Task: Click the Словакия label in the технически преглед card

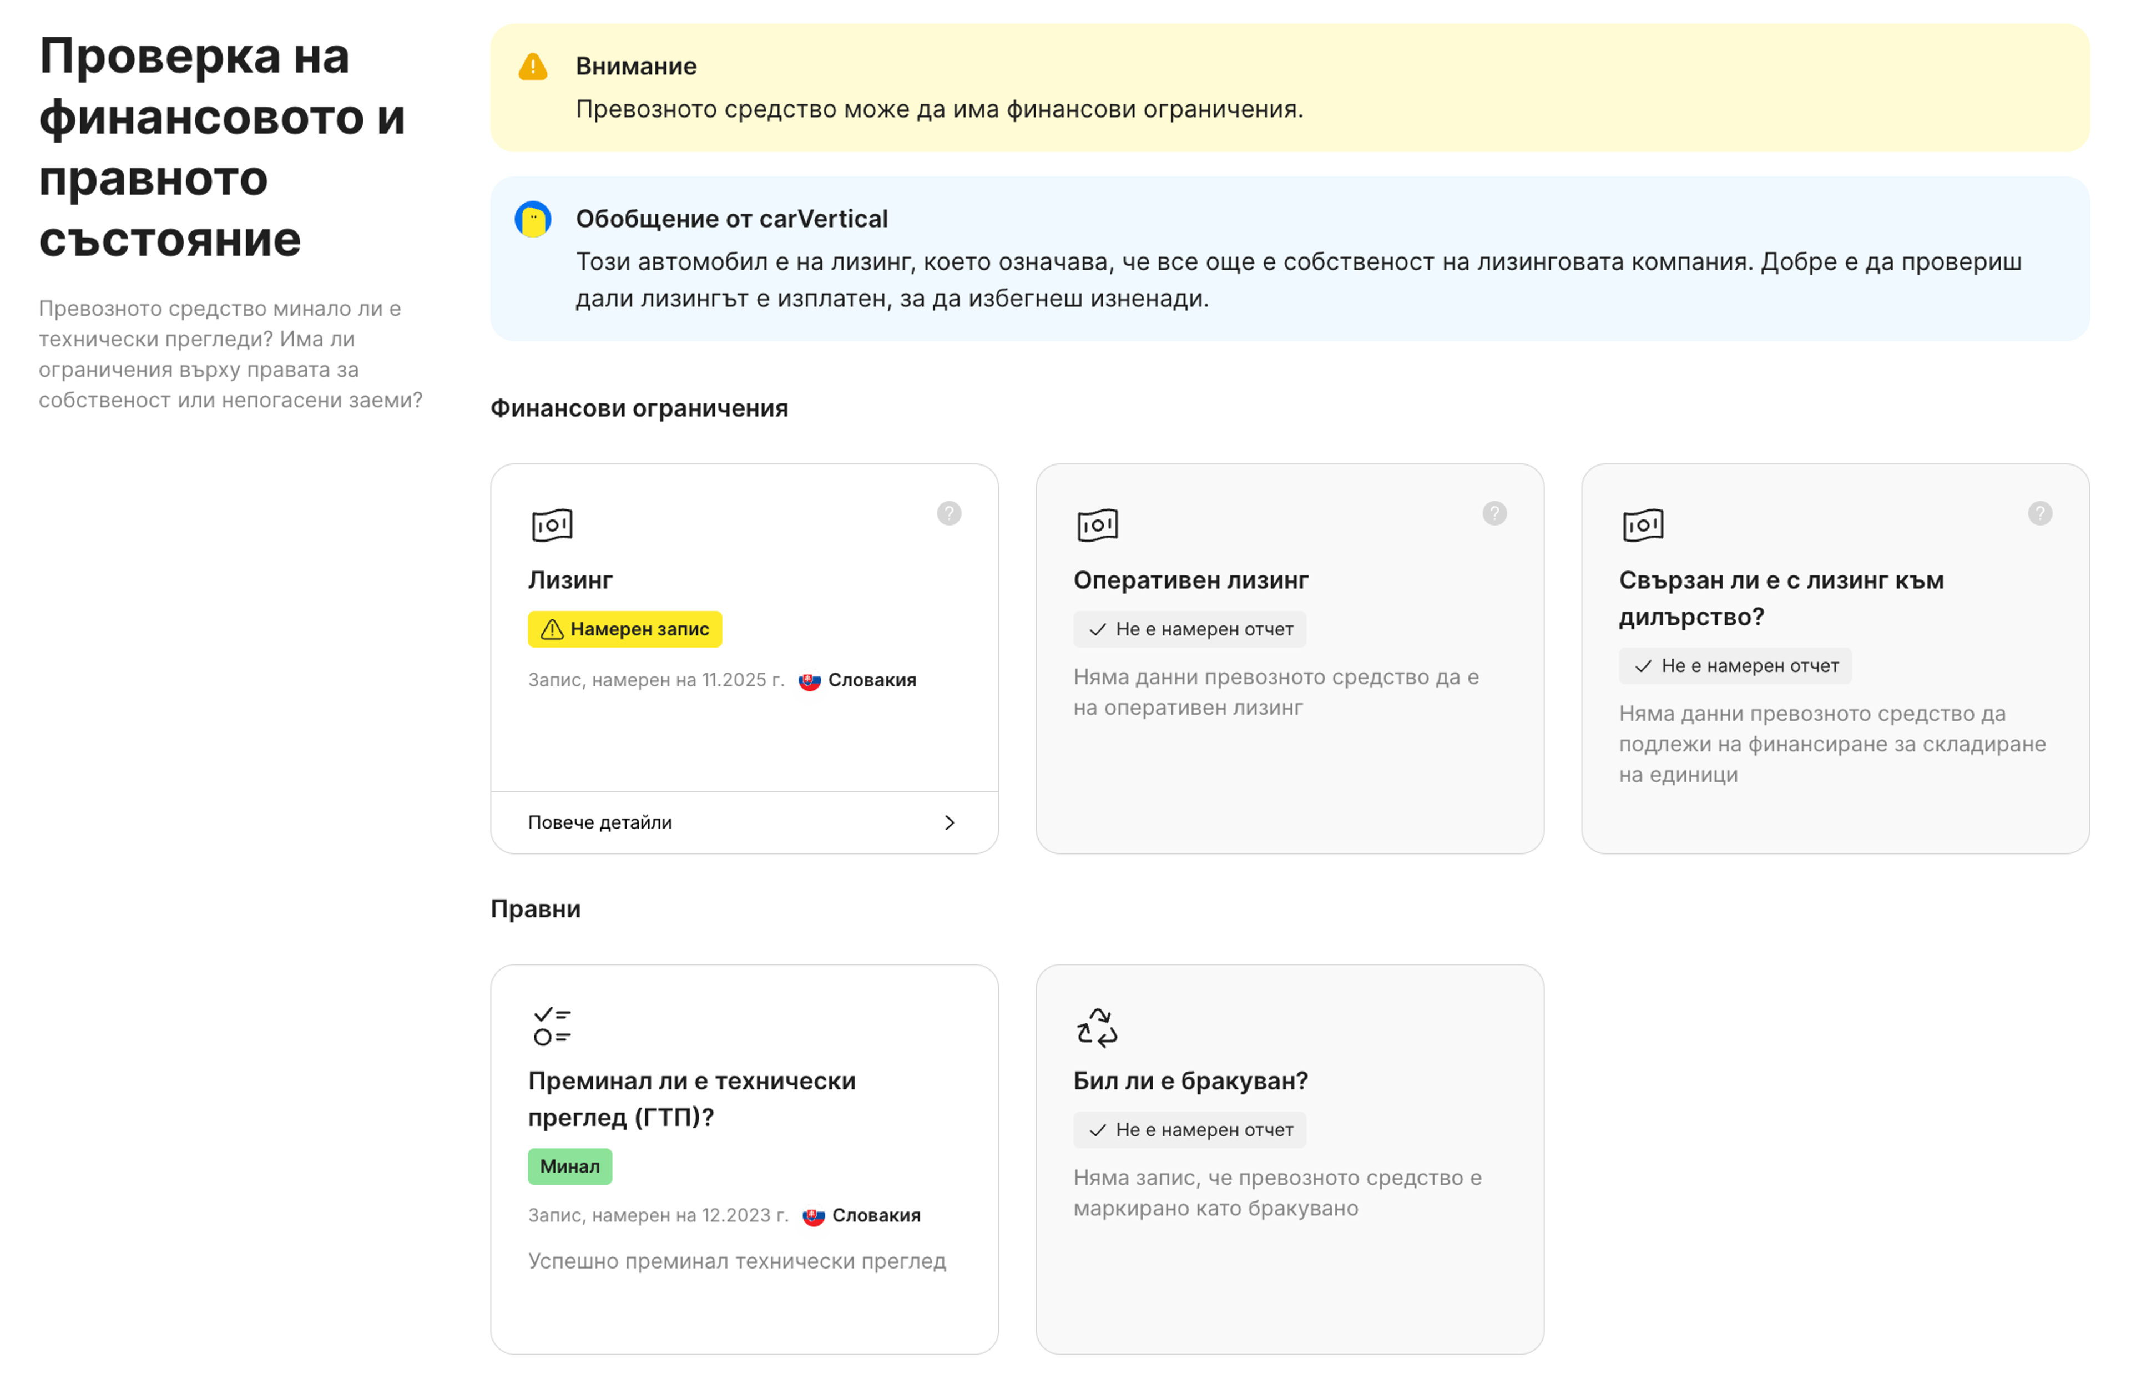Action: 875,1215
